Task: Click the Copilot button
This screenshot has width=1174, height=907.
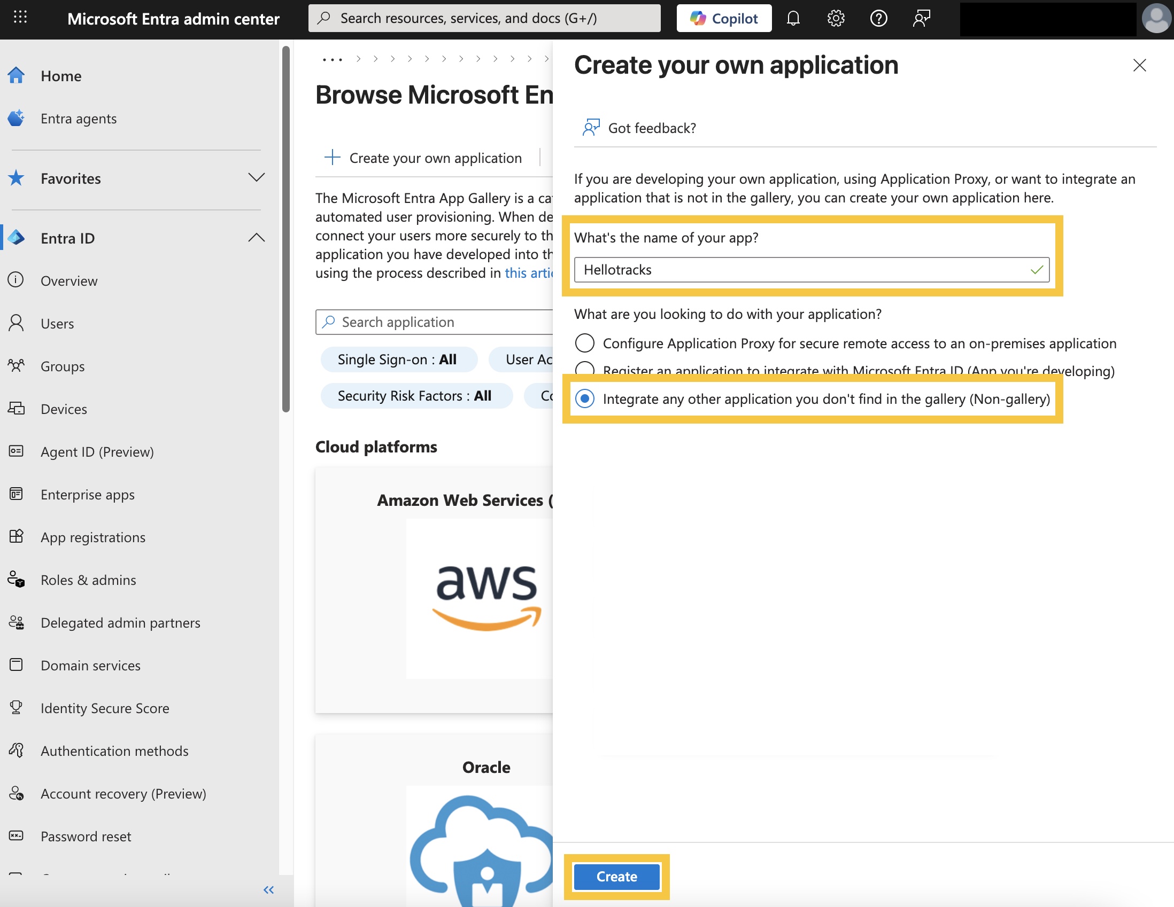Action: coord(723,18)
